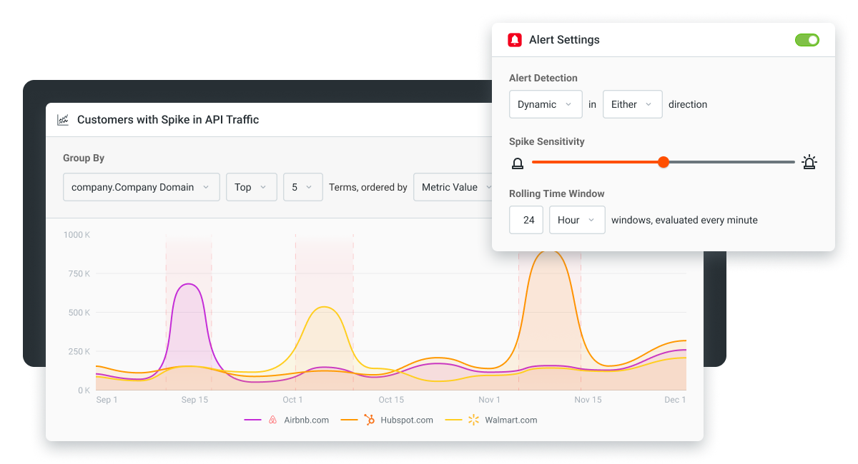This screenshot has height=464, width=858.
Task: Disable the Alert Settings green toggle
Action: pos(807,40)
